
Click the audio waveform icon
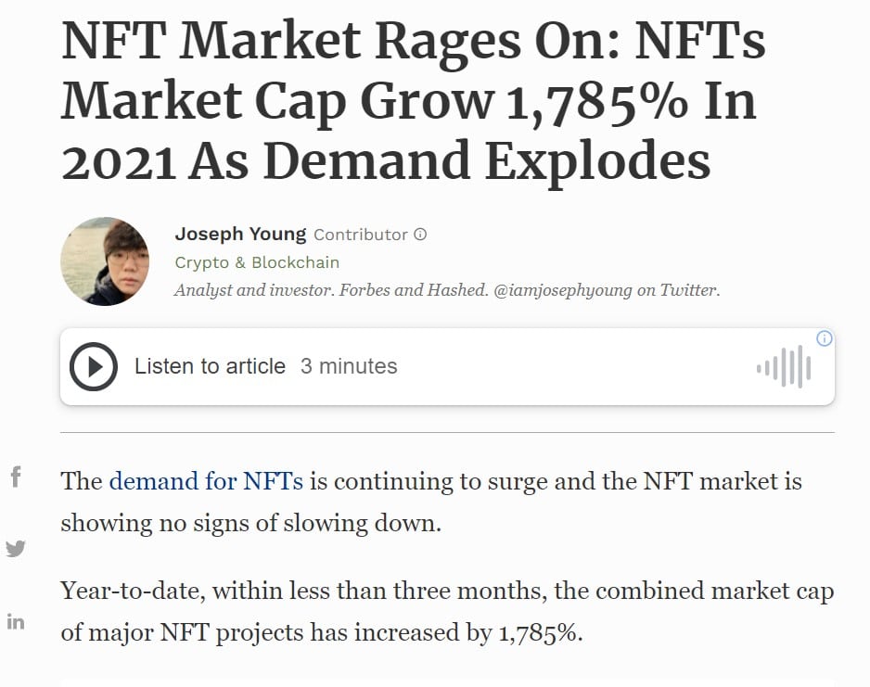[784, 367]
